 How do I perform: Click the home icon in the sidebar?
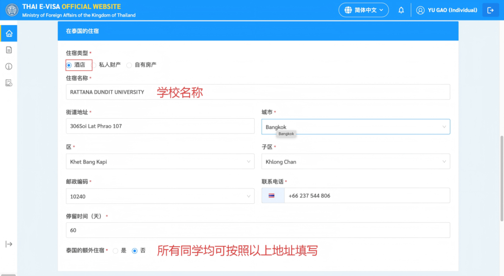[x=9, y=33]
